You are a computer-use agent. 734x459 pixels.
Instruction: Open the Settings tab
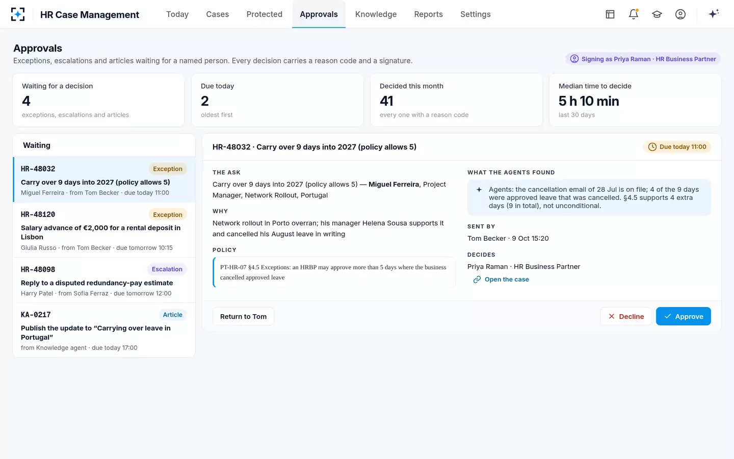[476, 14]
